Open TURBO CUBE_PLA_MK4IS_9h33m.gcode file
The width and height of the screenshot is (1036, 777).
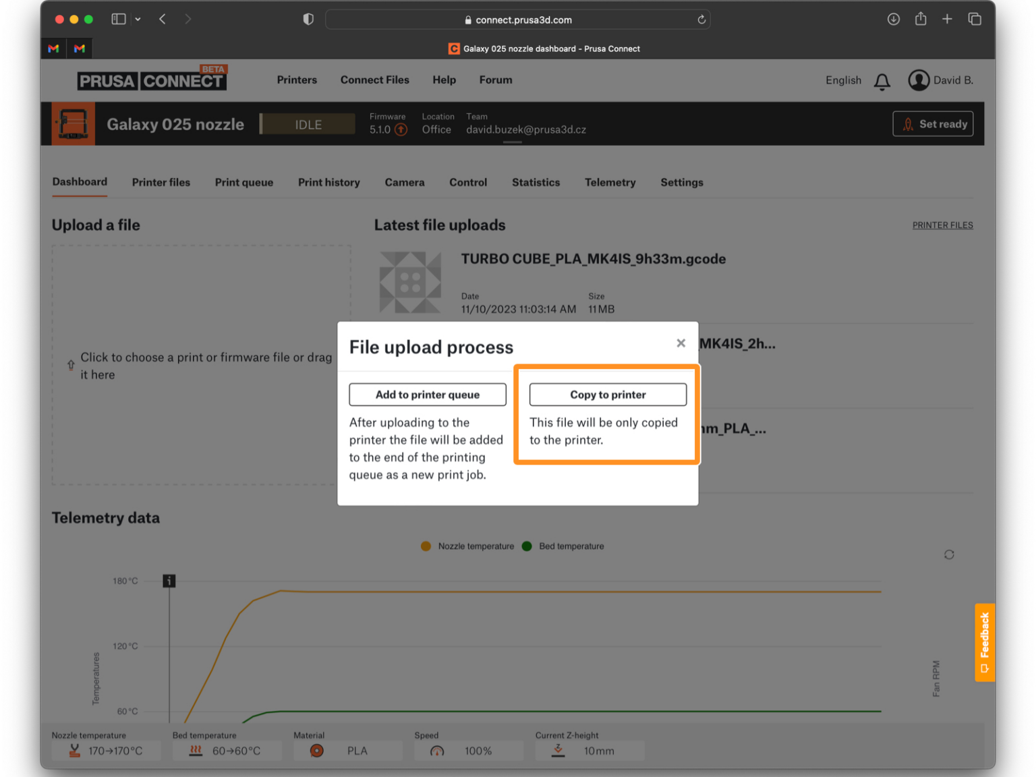coord(594,259)
